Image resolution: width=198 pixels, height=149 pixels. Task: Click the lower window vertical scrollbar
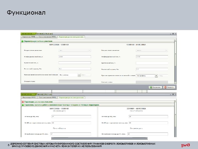(x=175, y=118)
